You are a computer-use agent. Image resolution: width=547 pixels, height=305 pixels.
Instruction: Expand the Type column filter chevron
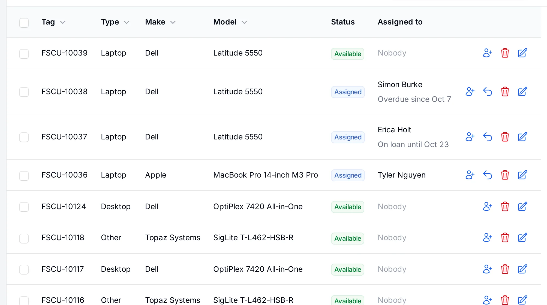click(x=127, y=22)
